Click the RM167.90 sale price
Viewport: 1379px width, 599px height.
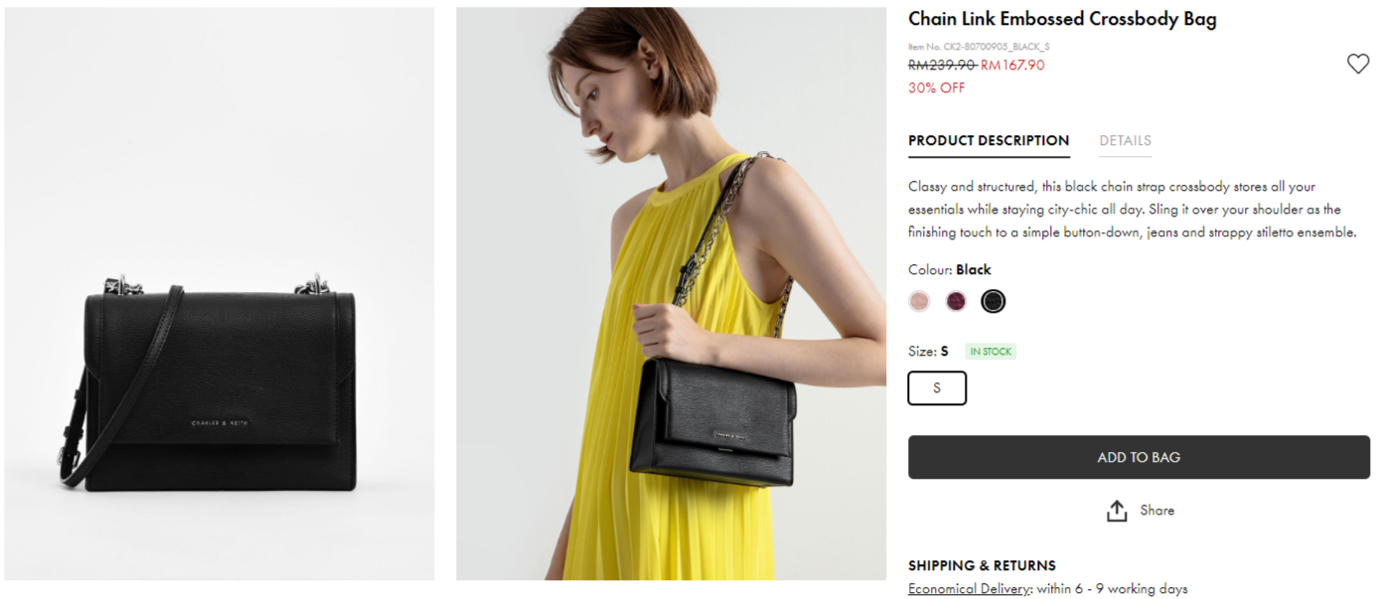1012,66
